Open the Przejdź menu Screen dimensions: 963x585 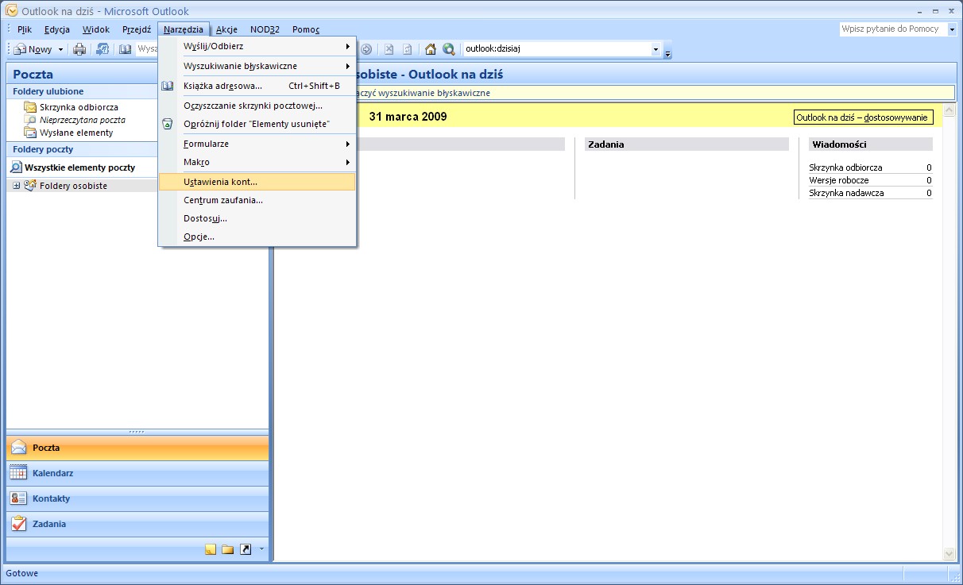137,29
